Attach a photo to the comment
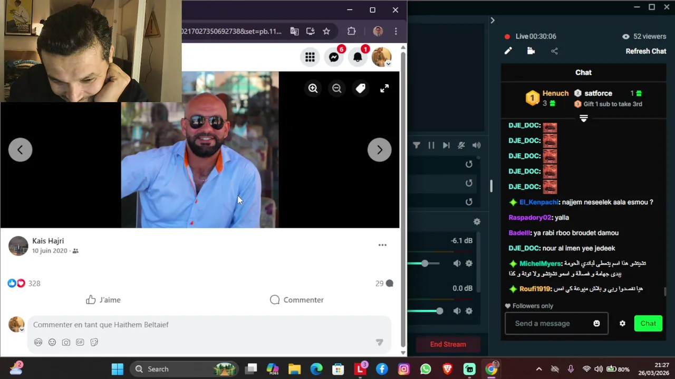The image size is (675, 379). click(66, 342)
